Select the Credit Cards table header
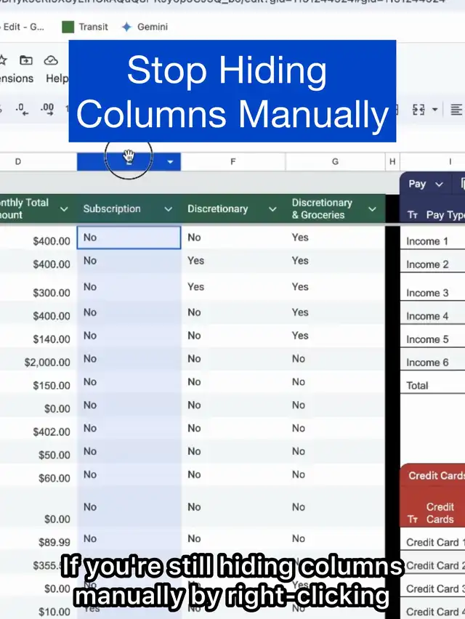The width and height of the screenshot is (465, 619). [434, 476]
